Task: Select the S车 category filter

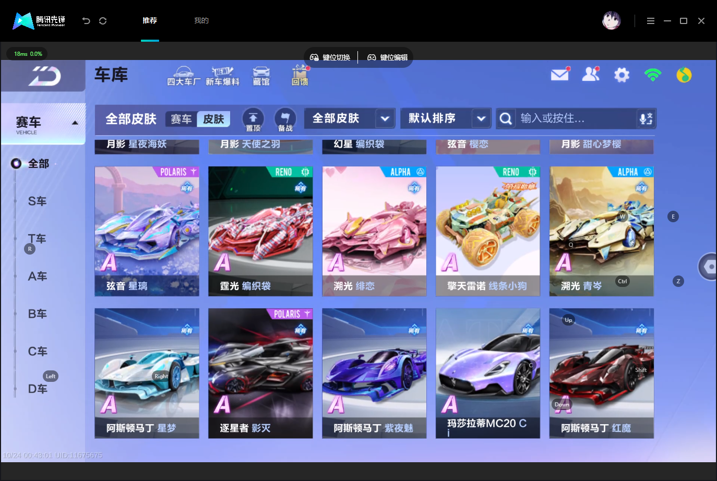Action: click(x=37, y=201)
